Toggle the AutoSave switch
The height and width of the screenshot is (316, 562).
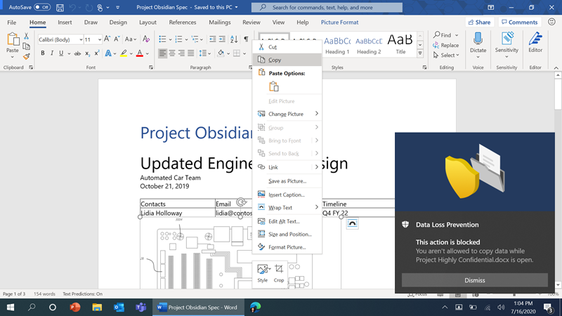[42, 7]
